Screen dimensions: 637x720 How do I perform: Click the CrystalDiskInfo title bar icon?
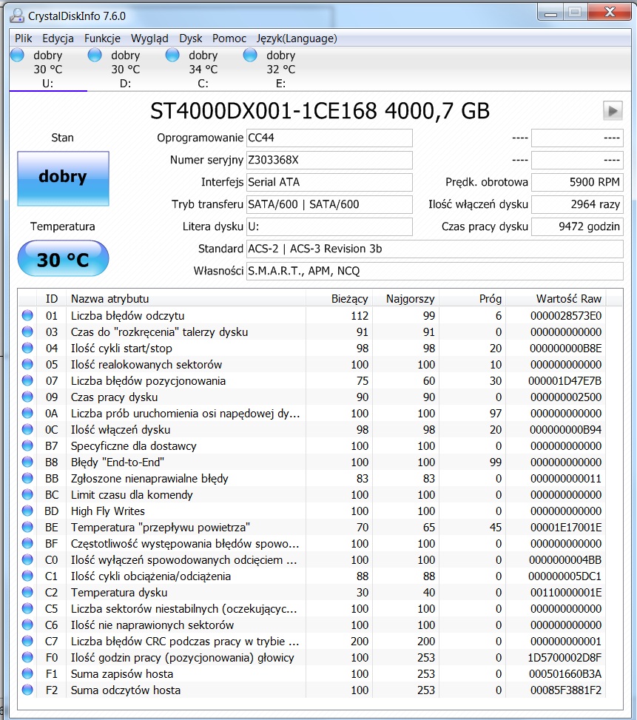pos(18,16)
